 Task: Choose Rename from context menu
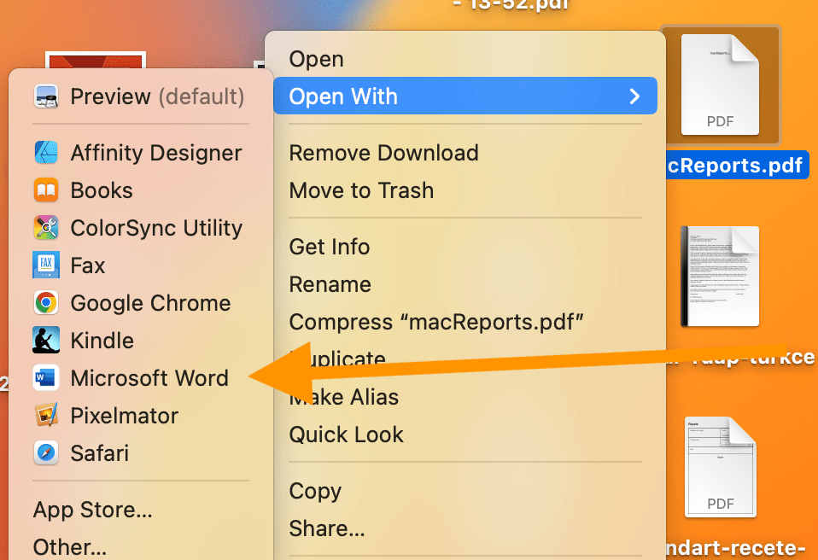330,285
